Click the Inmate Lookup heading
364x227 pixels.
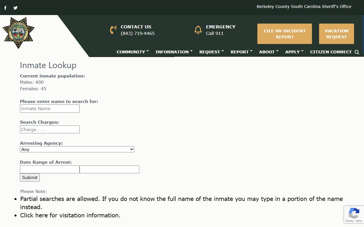[x=48, y=65]
